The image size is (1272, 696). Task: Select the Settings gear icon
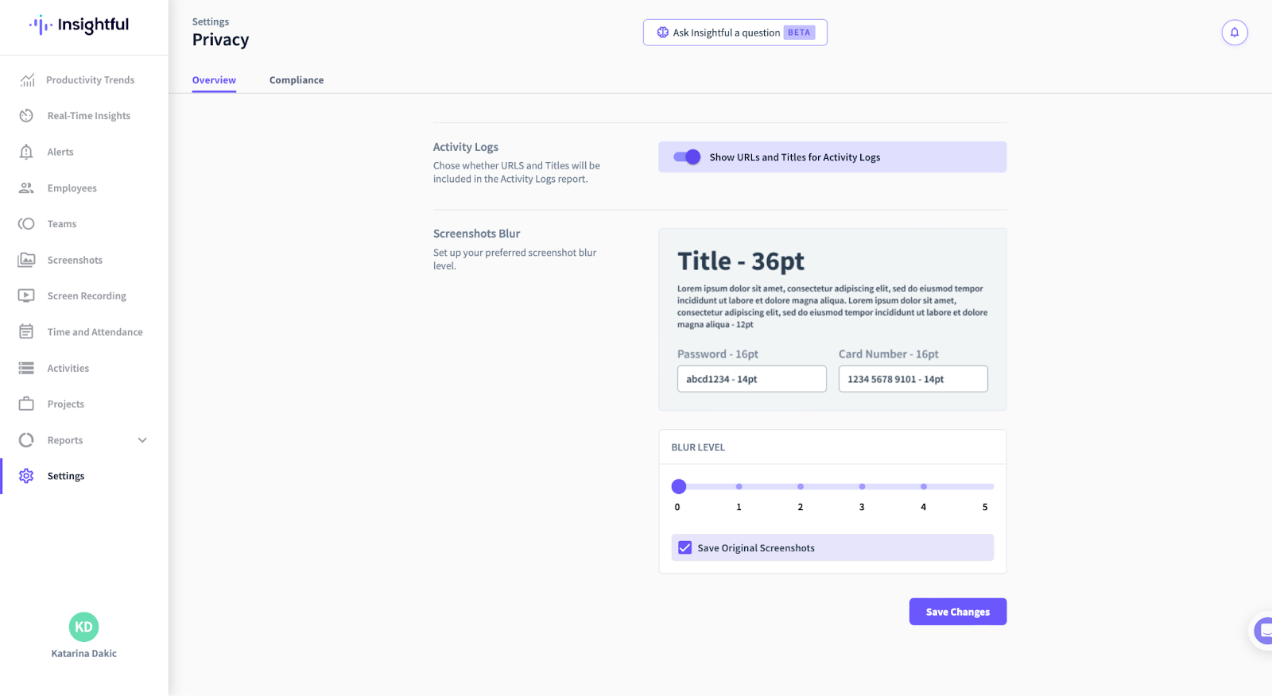(x=26, y=476)
